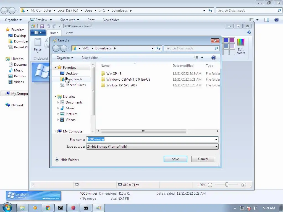
Task: Pick the pale lavender swatch in Paint palette
Action: coord(232,46)
